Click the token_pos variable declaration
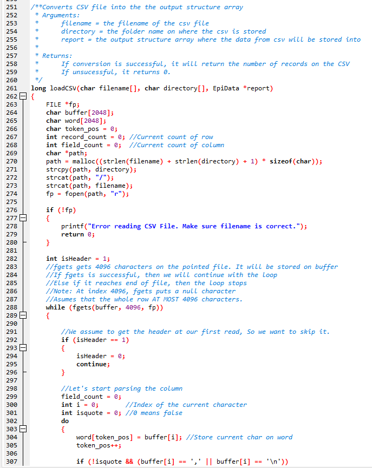This screenshot has width=372, height=468. click(82, 129)
